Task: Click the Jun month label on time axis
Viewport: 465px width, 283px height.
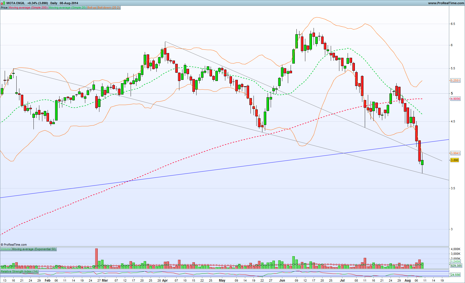Action: [282, 280]
